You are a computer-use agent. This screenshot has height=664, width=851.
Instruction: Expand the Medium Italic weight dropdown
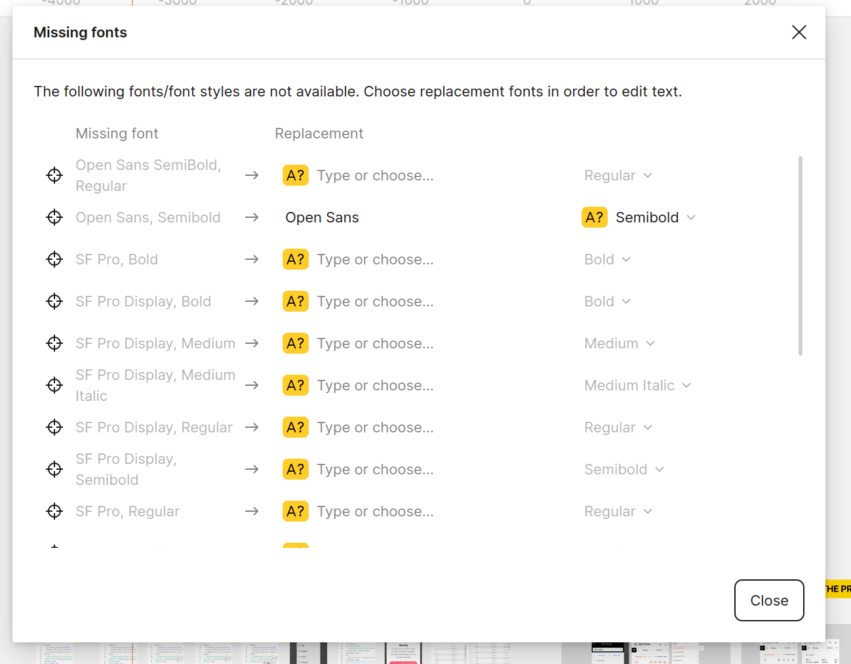[636, 385]
